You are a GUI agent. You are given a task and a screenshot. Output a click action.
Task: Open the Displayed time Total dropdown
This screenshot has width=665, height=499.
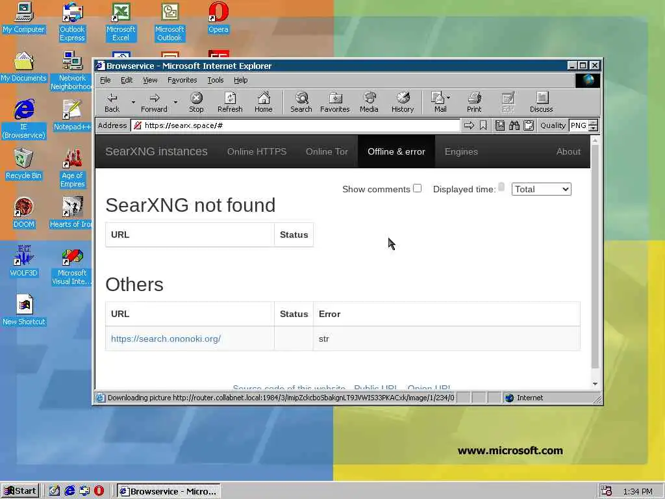[x=541, y=189]
